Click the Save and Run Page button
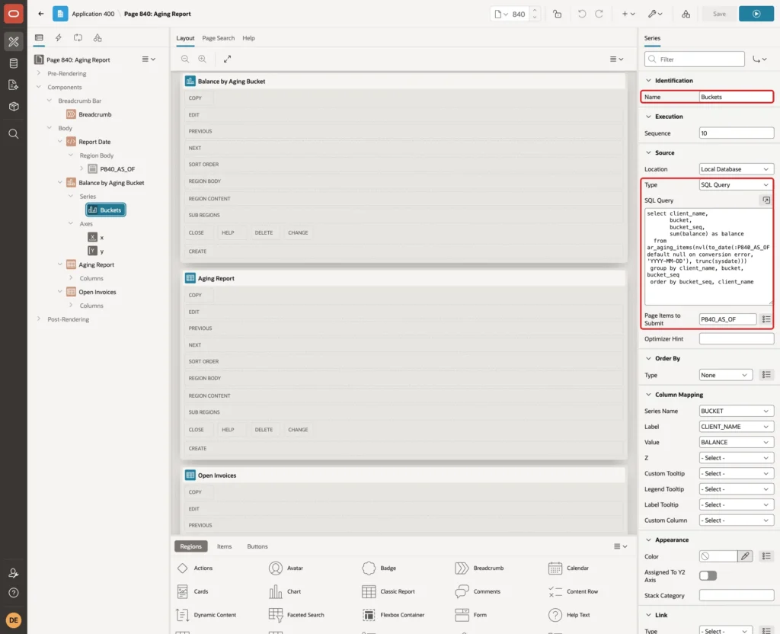The height and width of the screenshot is (634, 780). 756,14
